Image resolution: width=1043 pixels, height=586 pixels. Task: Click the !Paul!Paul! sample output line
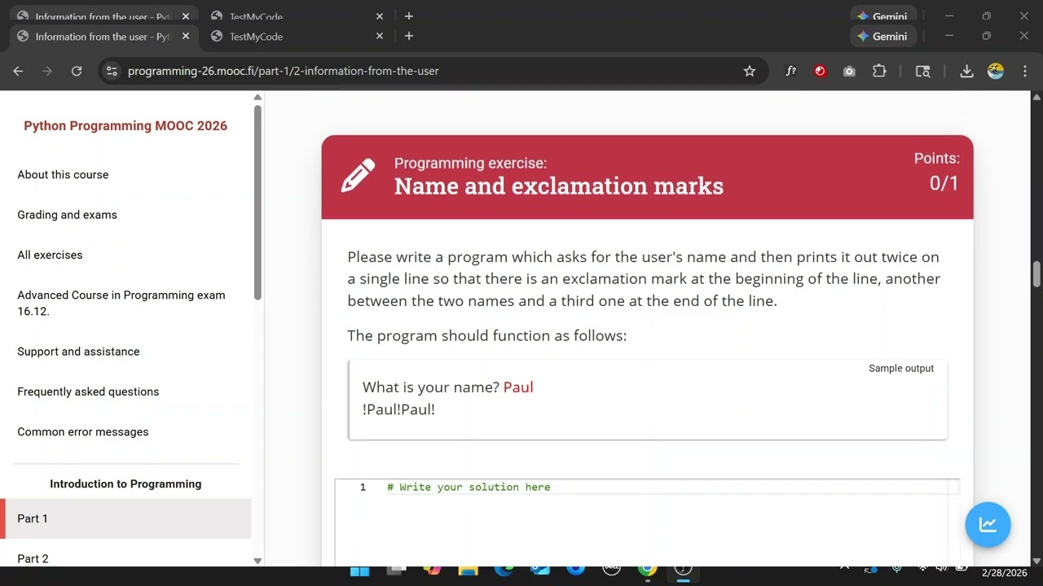[398, 409]
